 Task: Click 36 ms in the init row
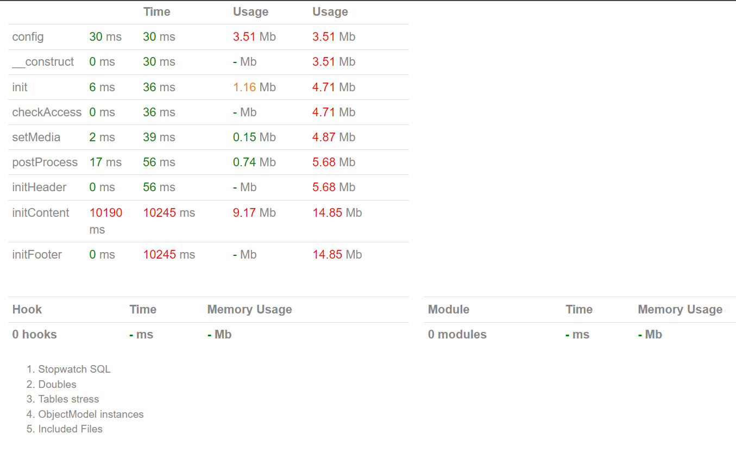[x=159, y=87]
